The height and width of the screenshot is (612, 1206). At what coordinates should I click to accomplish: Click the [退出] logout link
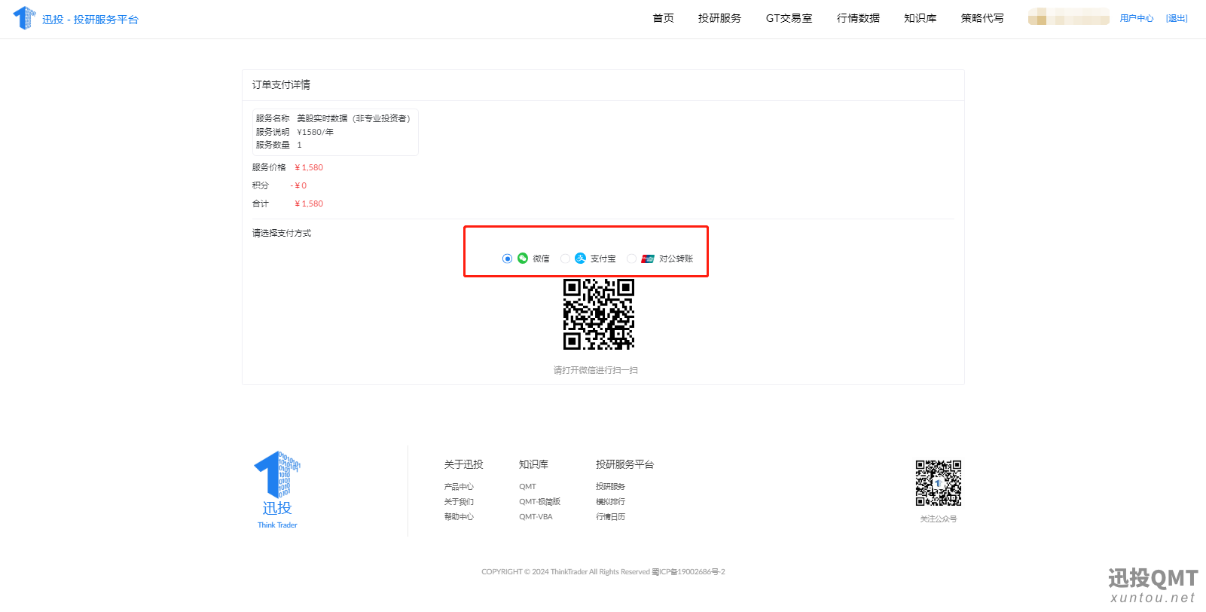1177,18
